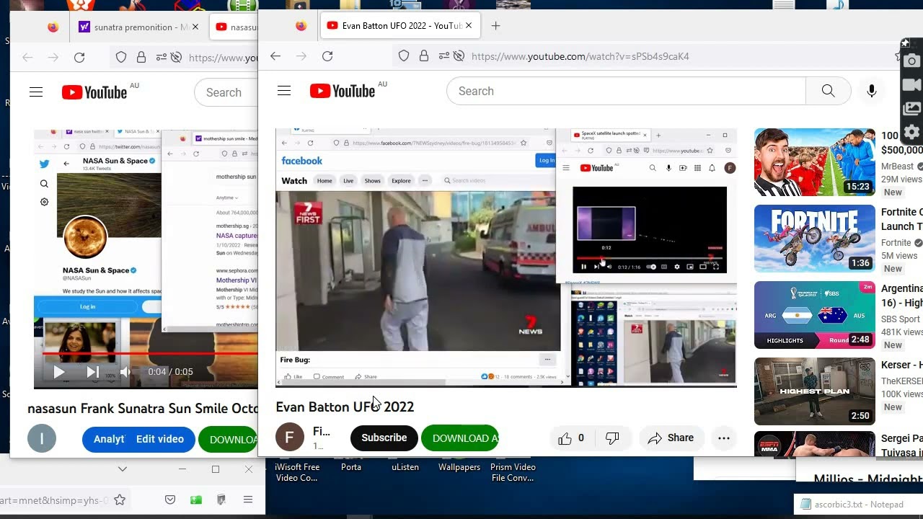The image size is (923, 519).
Task: Open the SBS Sport channel link
Action: click(x=901, y=319)
